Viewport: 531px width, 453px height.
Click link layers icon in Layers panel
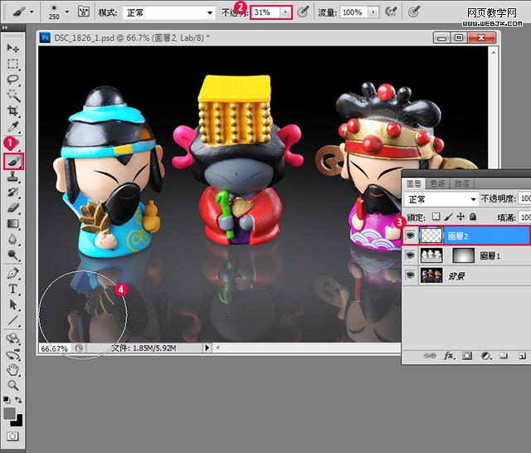430,355
